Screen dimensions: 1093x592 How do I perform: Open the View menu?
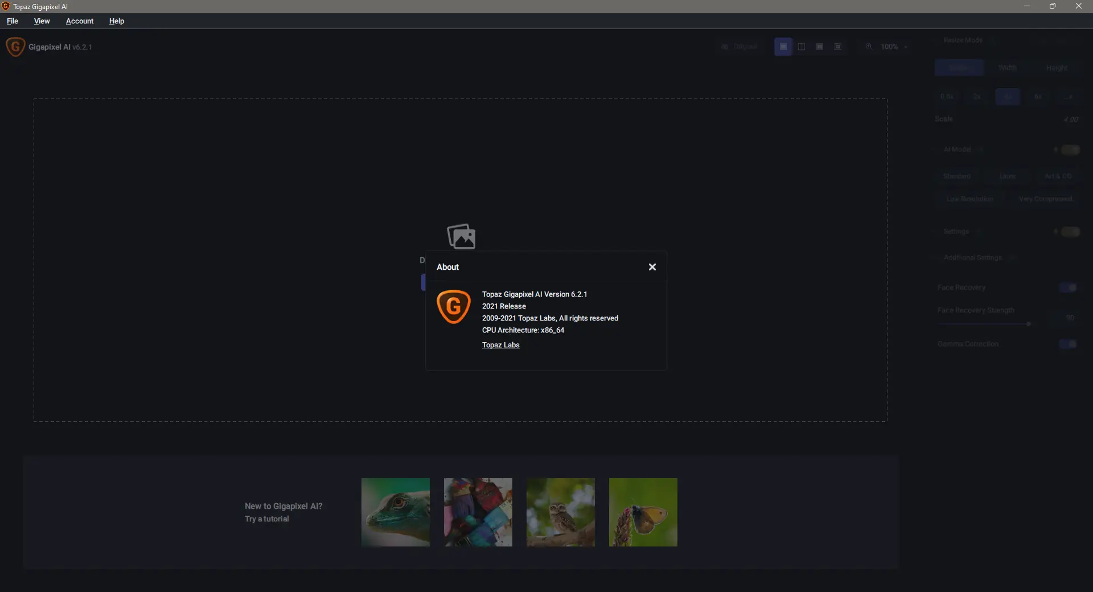coord(42,21)
